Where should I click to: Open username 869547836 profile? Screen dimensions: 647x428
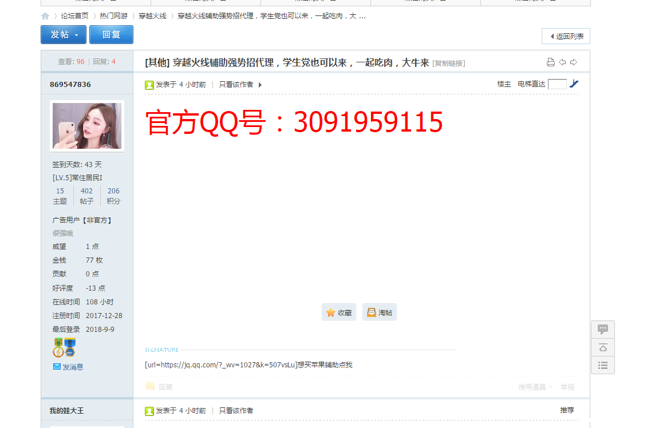point(70,85)
